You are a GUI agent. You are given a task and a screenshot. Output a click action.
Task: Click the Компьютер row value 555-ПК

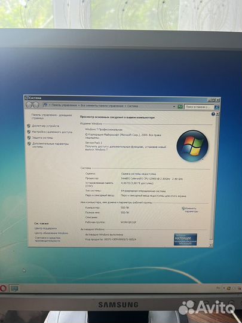[x=125, y=208]
